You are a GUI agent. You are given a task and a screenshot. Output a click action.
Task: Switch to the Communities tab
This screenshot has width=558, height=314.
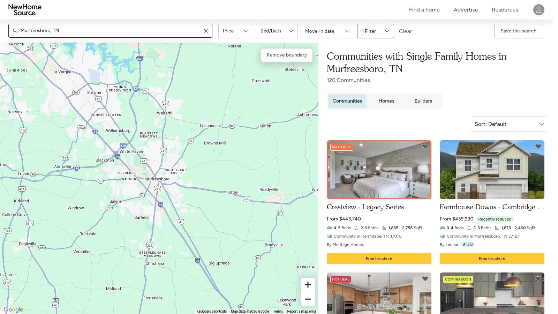pyautogui.click(x=347, y=101)
